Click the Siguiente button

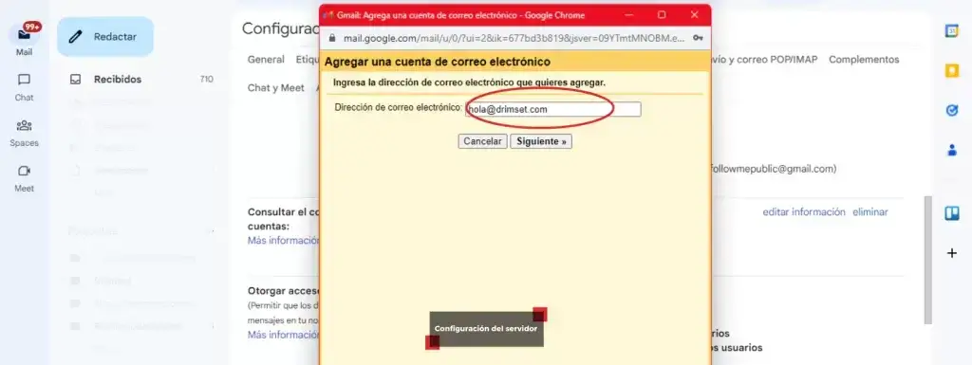[x=541, y=141]
